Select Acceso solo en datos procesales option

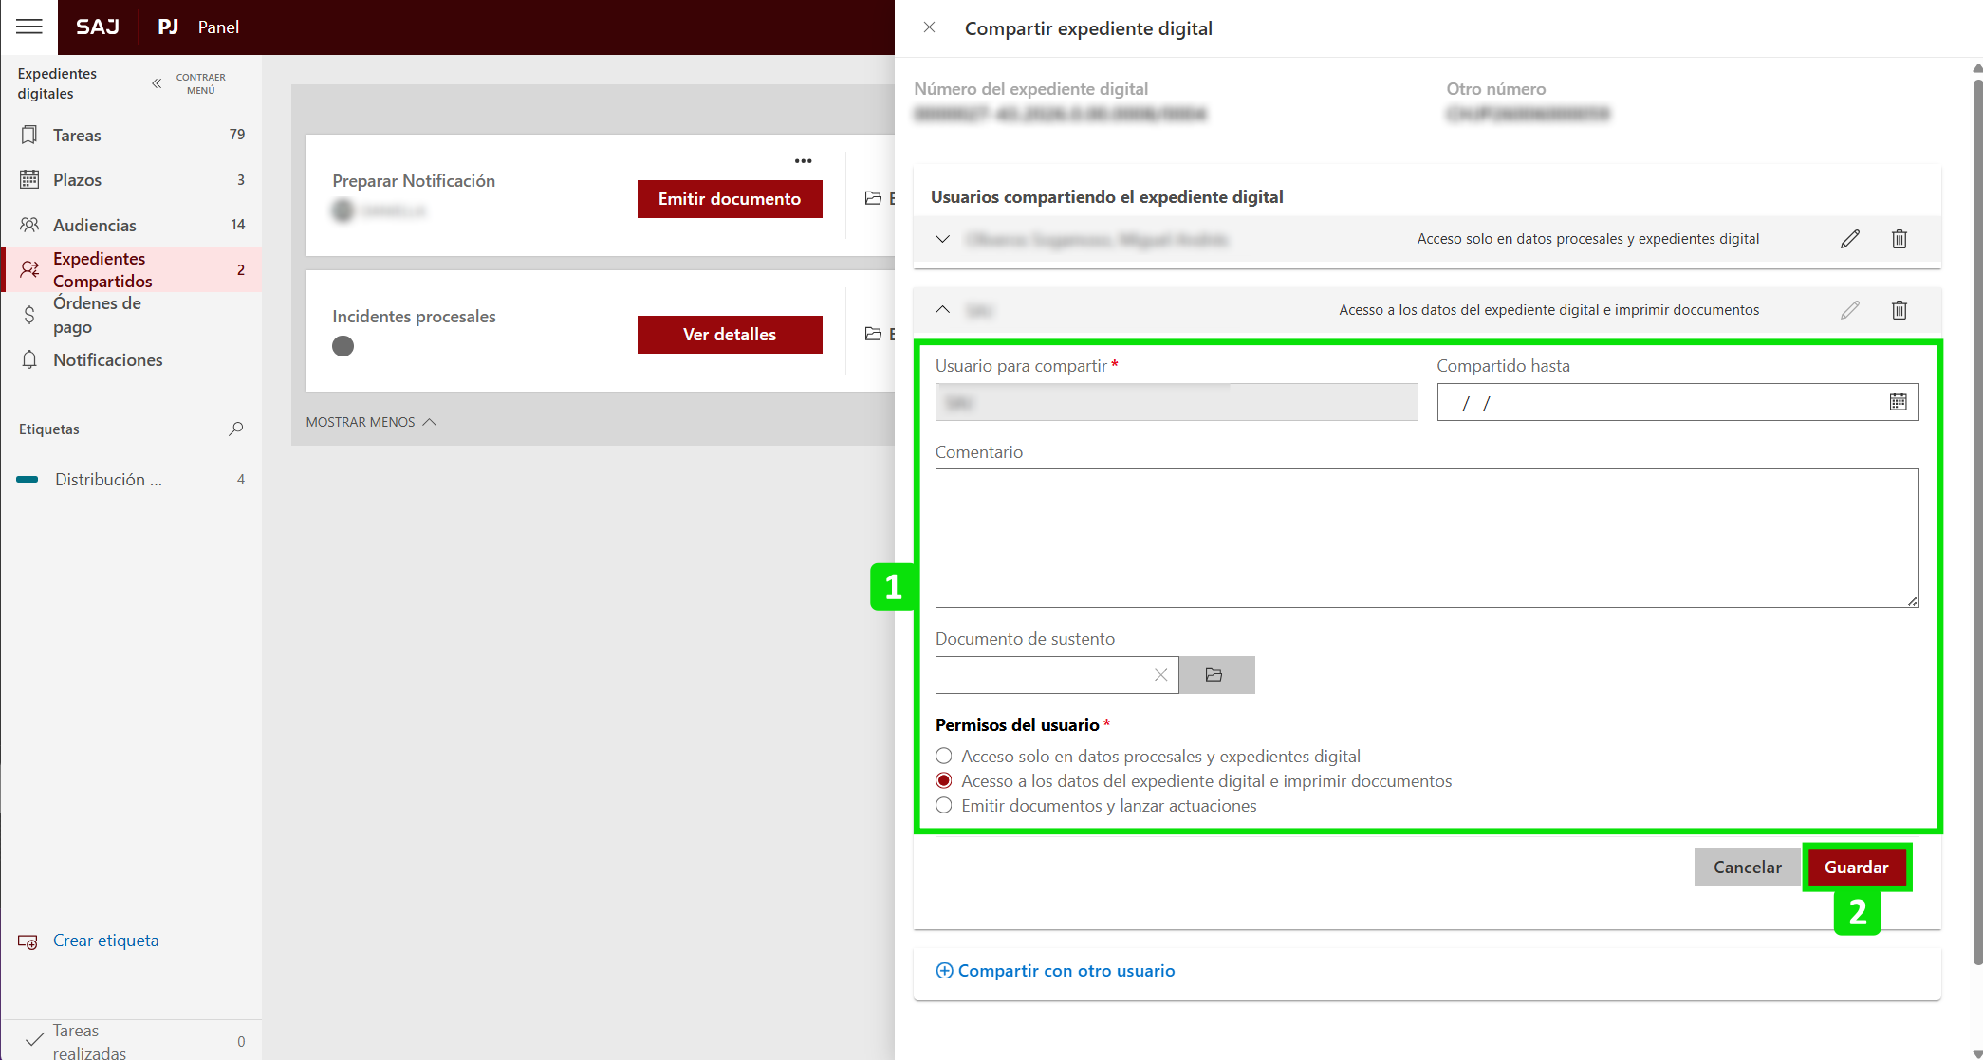coord(944,757)
